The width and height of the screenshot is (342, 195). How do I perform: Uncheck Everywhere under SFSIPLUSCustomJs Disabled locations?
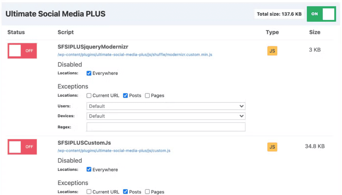[89, 169]
